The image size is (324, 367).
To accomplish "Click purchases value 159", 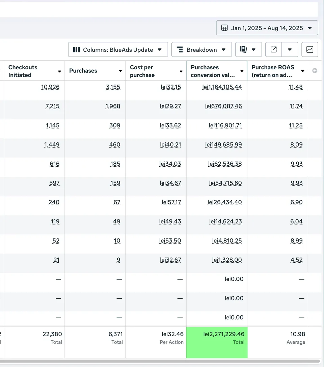I will point(115,183).
